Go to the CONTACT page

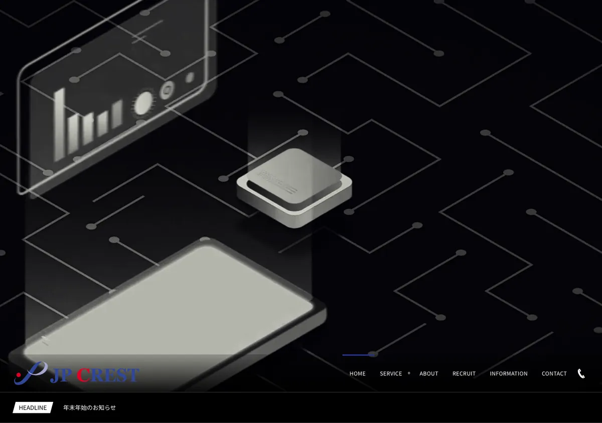tap(554, 373)
